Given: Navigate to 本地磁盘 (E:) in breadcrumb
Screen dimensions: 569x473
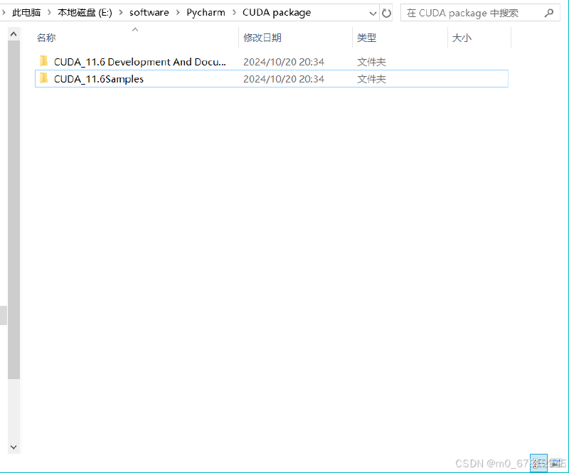Looking at the screenshot, I should point(85,13).
